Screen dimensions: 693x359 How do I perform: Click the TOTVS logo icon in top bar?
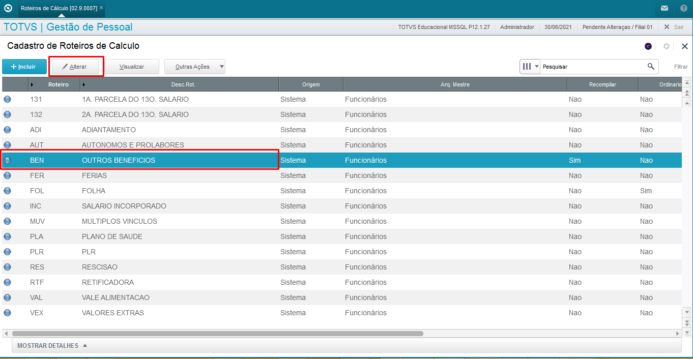pyautogui.click(x=8, y=8)
